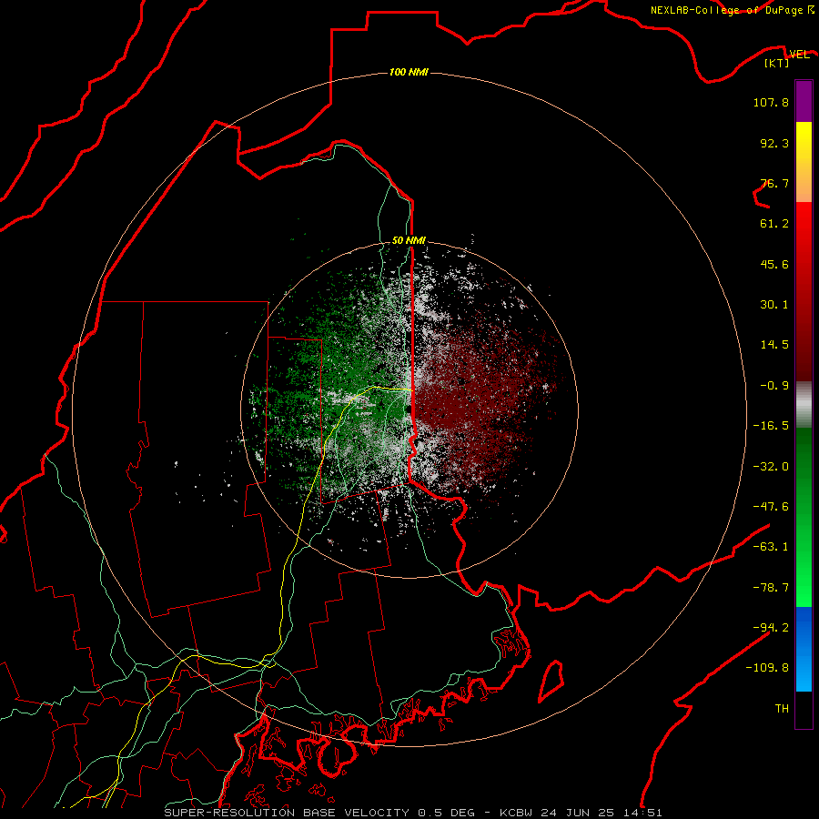The width and height of the screenshot is (819, 819).
Task: Click the 45.6 velocity scale value
Action: 774,264
